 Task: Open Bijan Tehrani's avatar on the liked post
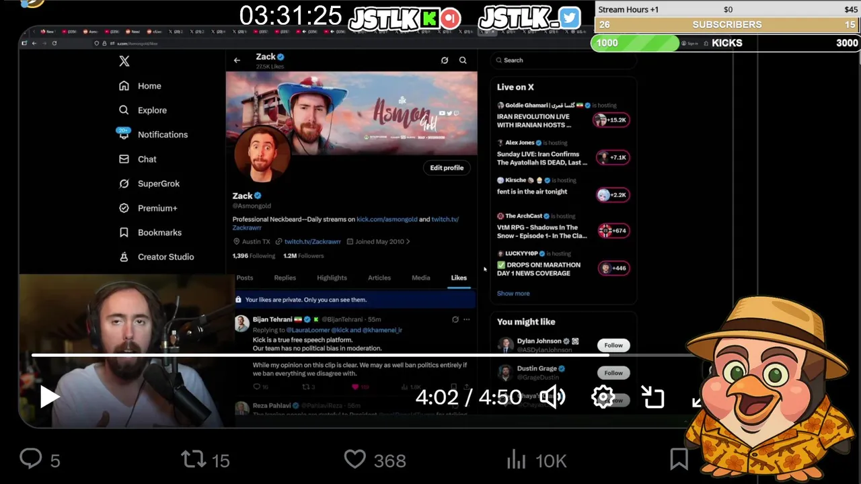point(241,323)
